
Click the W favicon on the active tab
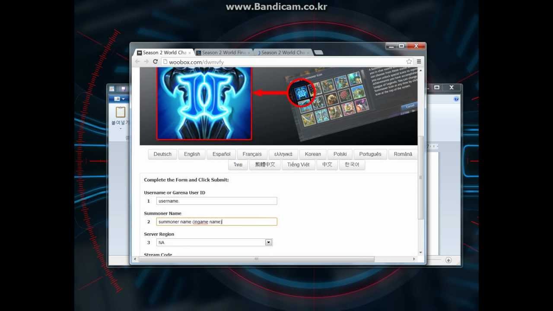pos(140,52)
